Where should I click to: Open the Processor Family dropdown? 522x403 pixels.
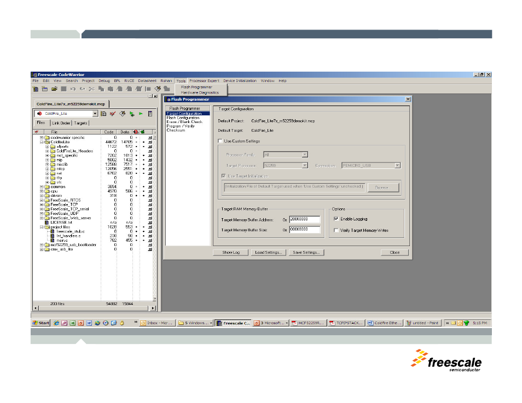pyautogui.click(x=305, y=155)
